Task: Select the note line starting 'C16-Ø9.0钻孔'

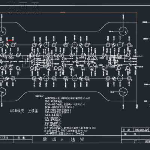Action: pos(65,104)
